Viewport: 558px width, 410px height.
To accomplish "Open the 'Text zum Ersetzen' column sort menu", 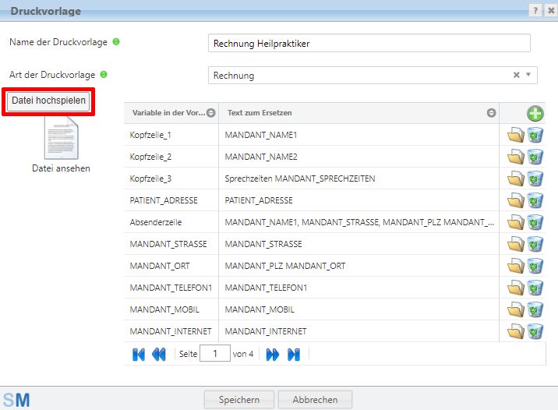I will coord(491,113).
